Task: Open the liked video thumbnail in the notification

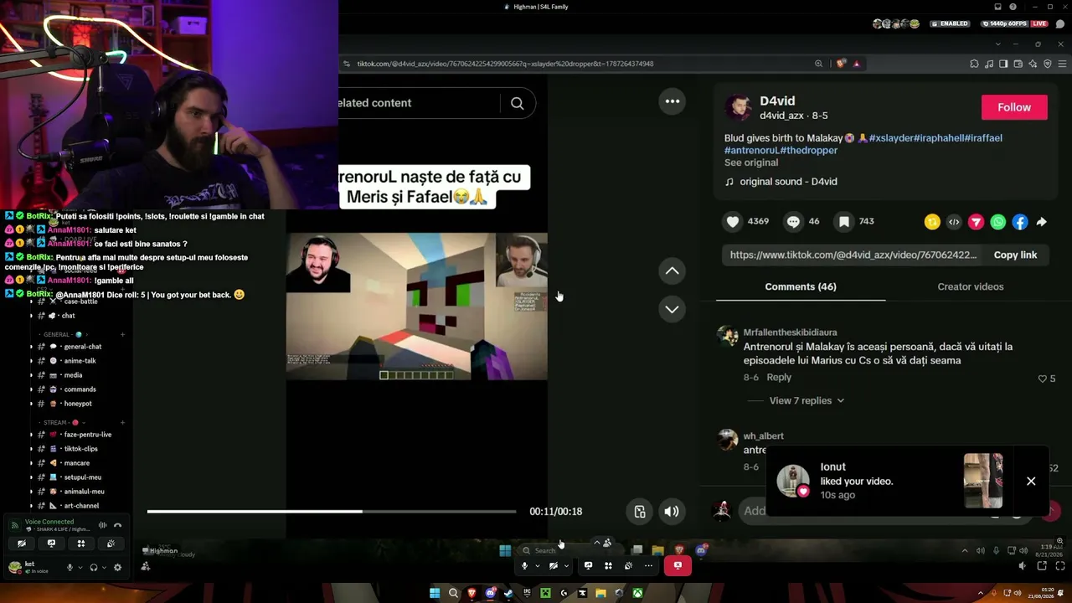Action: tap(983, 481)
